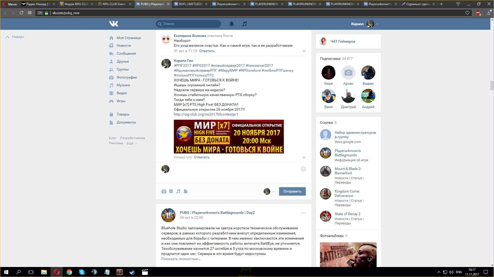Click the search field Поиск
The height and width of the screenshot is (277, 494).
click(x=188, y=24)
